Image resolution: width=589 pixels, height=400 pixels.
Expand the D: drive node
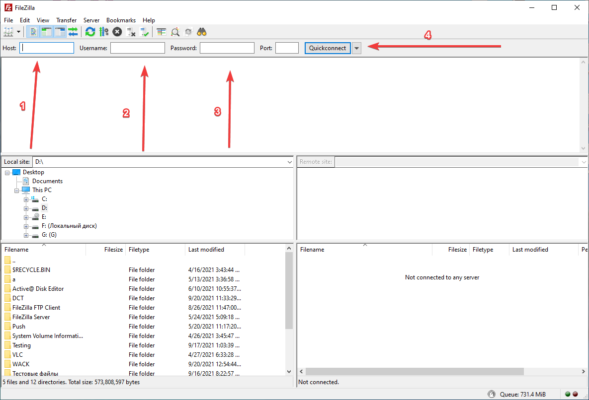[x=26, y=209]
